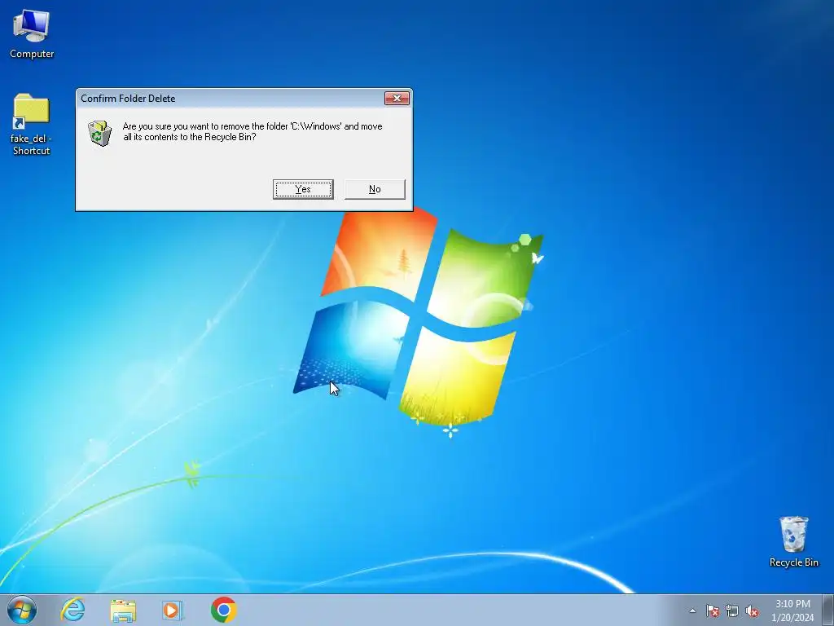Launch Internet Explorer from the taskbar
The height and width of the screenshot is (626, 834).
72,610
